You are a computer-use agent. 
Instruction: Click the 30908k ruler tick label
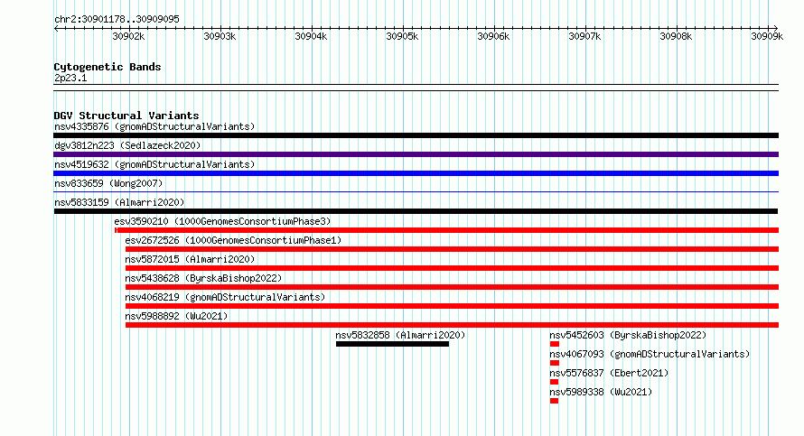676,36
